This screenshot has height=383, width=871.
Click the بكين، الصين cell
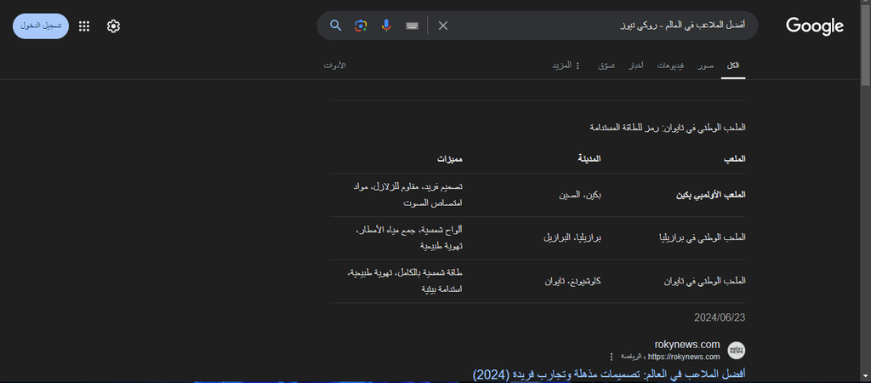(580, 195)
